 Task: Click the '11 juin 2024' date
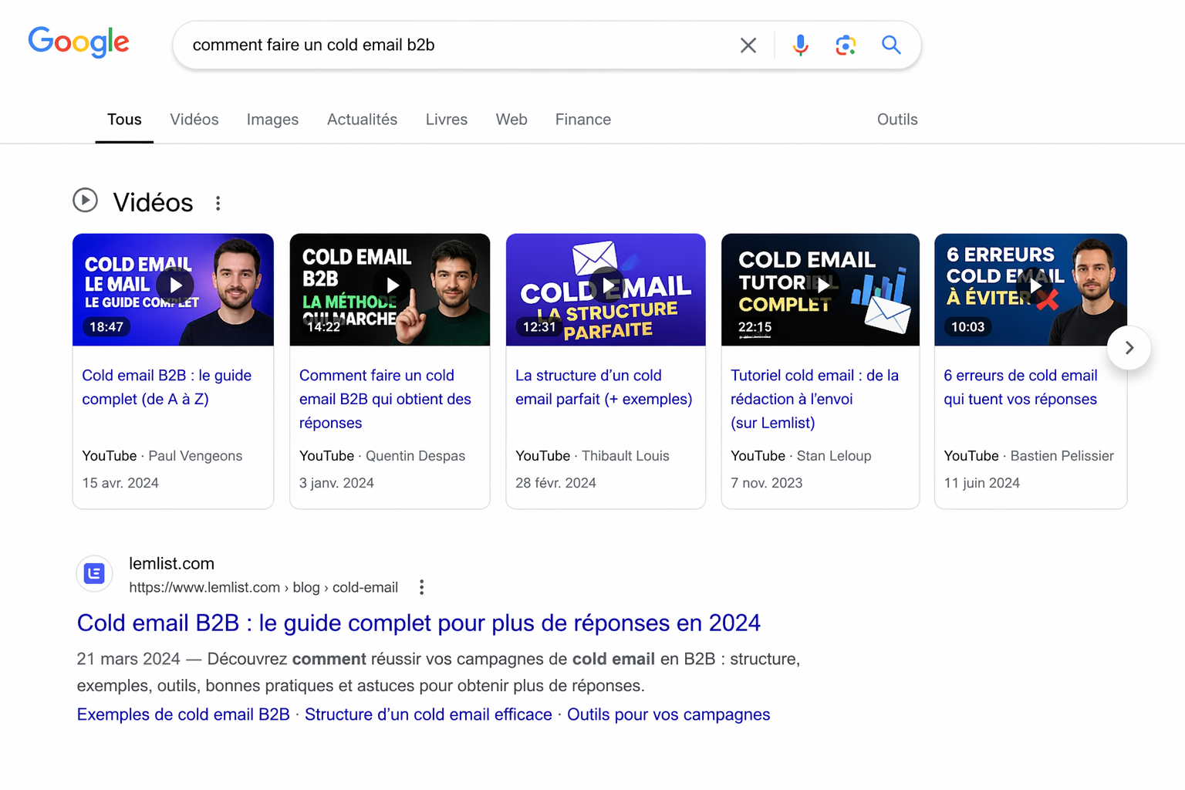tap(981, 483)
